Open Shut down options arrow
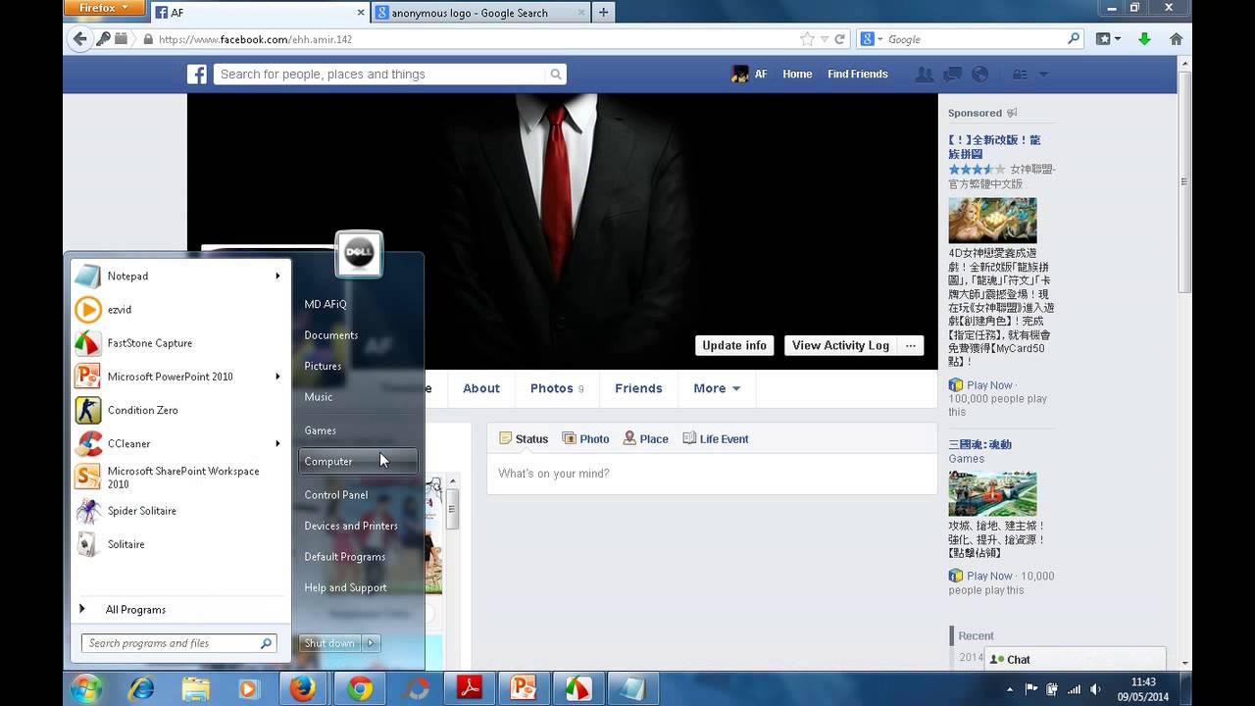Screen dimensions: 1255x706 371,643
